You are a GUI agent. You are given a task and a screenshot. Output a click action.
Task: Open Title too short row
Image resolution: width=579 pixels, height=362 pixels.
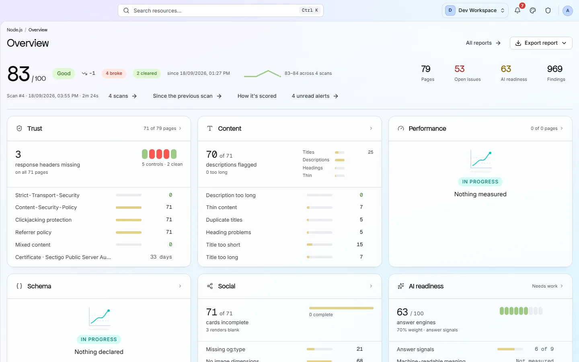[x=289, y=245]
